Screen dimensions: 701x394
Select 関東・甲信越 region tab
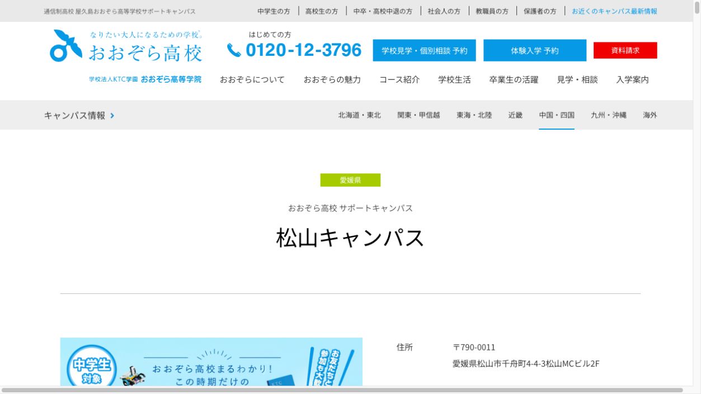coord(418,115)
